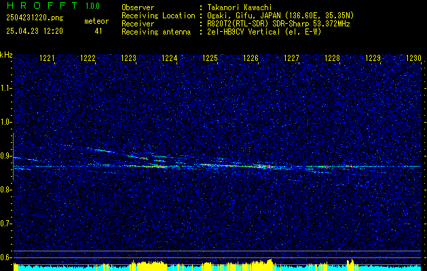427x271 pixels.
Task: Click the 1.0 kHz frequency label
Action: (5, 123)
